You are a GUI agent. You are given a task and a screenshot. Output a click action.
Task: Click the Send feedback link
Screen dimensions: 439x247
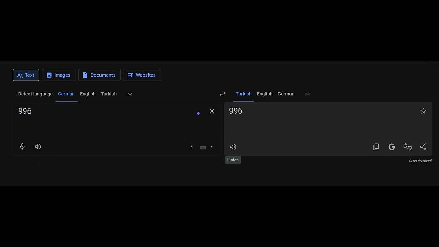point(420,161)
